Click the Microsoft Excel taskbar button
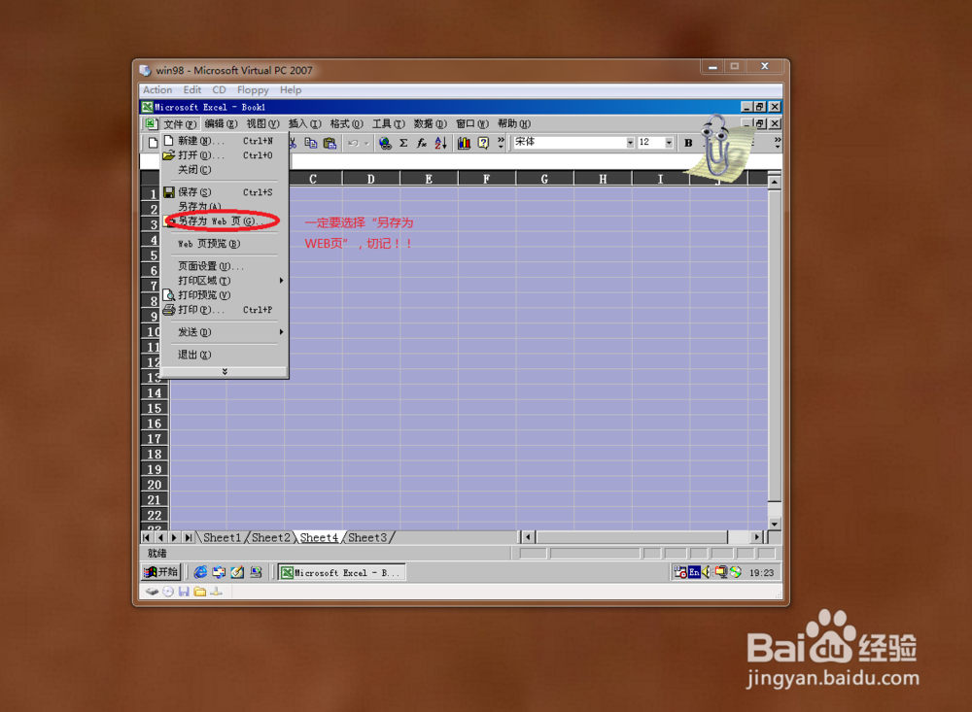 pos(342,572)
